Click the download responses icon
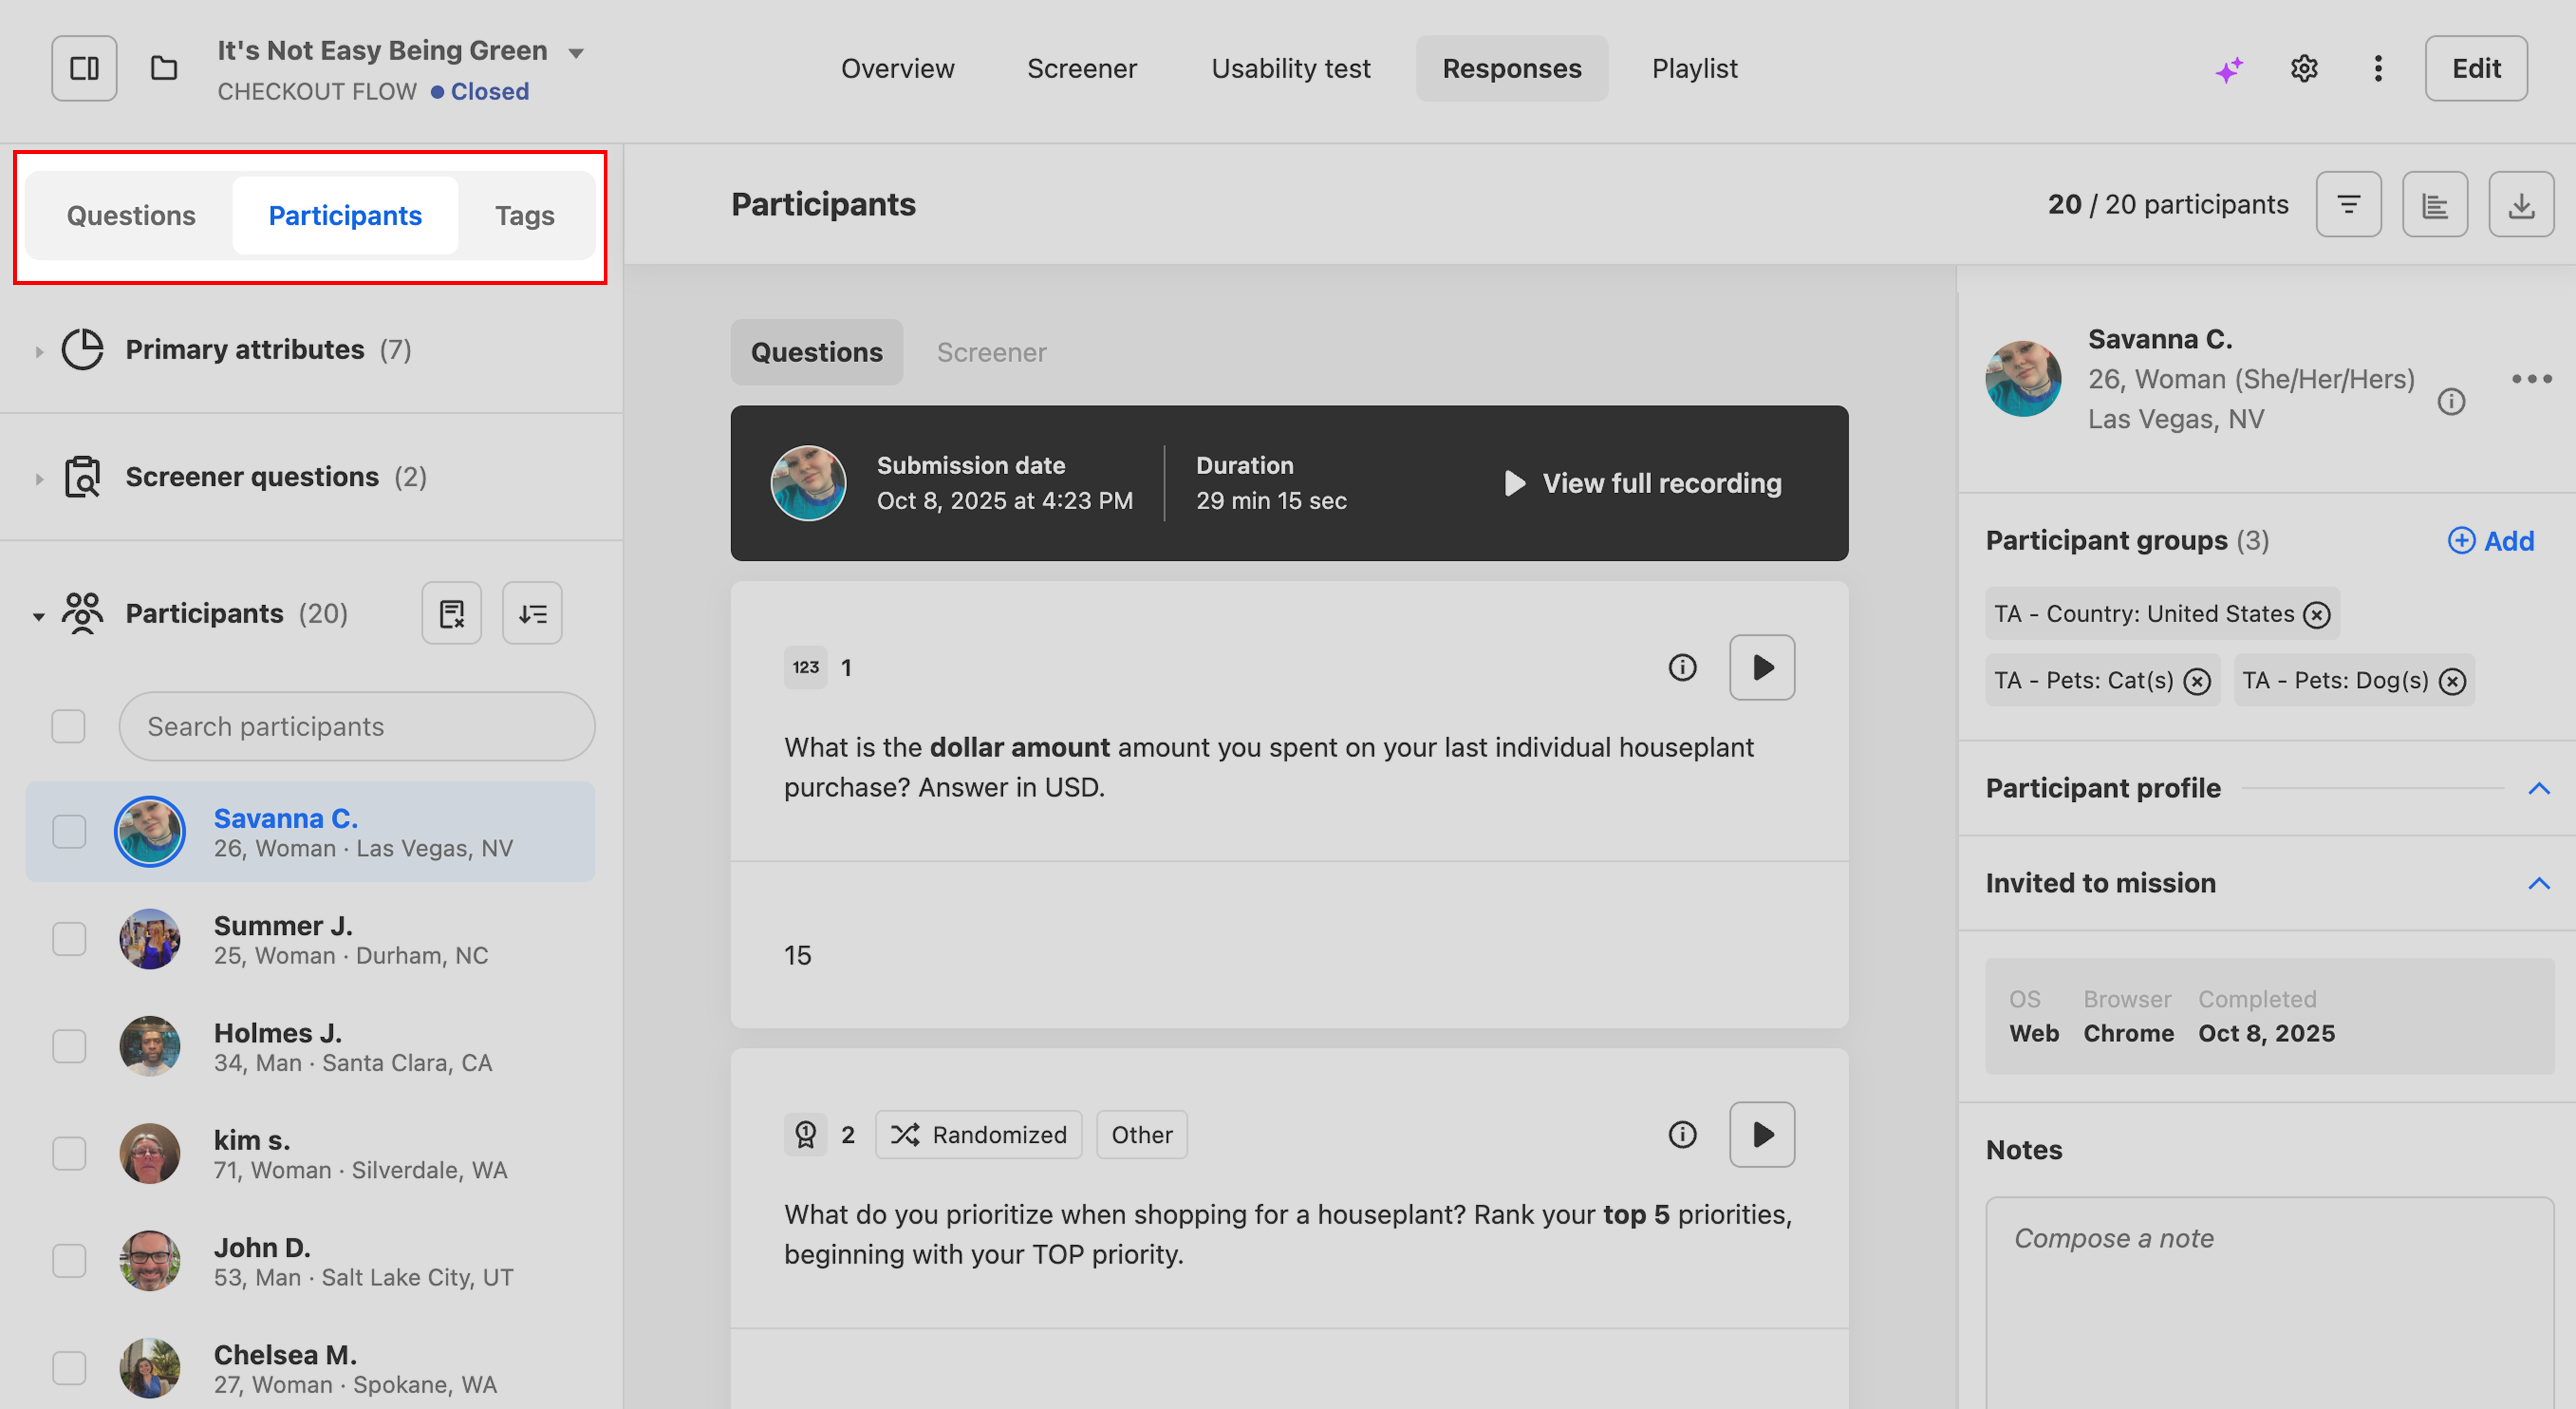This screenshot has height=1409, width=2576. 2521,205
